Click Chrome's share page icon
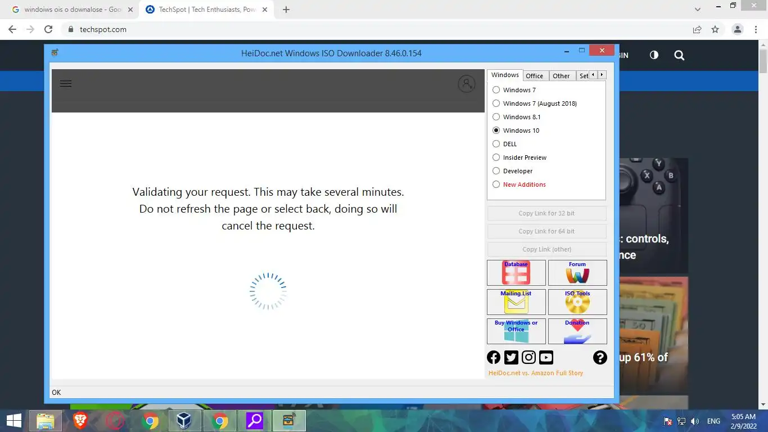This screenshot has height=432, width=768. [697, 29]
